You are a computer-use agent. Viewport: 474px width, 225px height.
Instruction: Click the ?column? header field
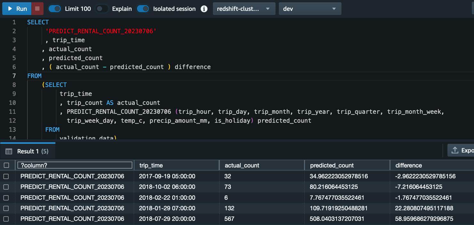[75, 165]
